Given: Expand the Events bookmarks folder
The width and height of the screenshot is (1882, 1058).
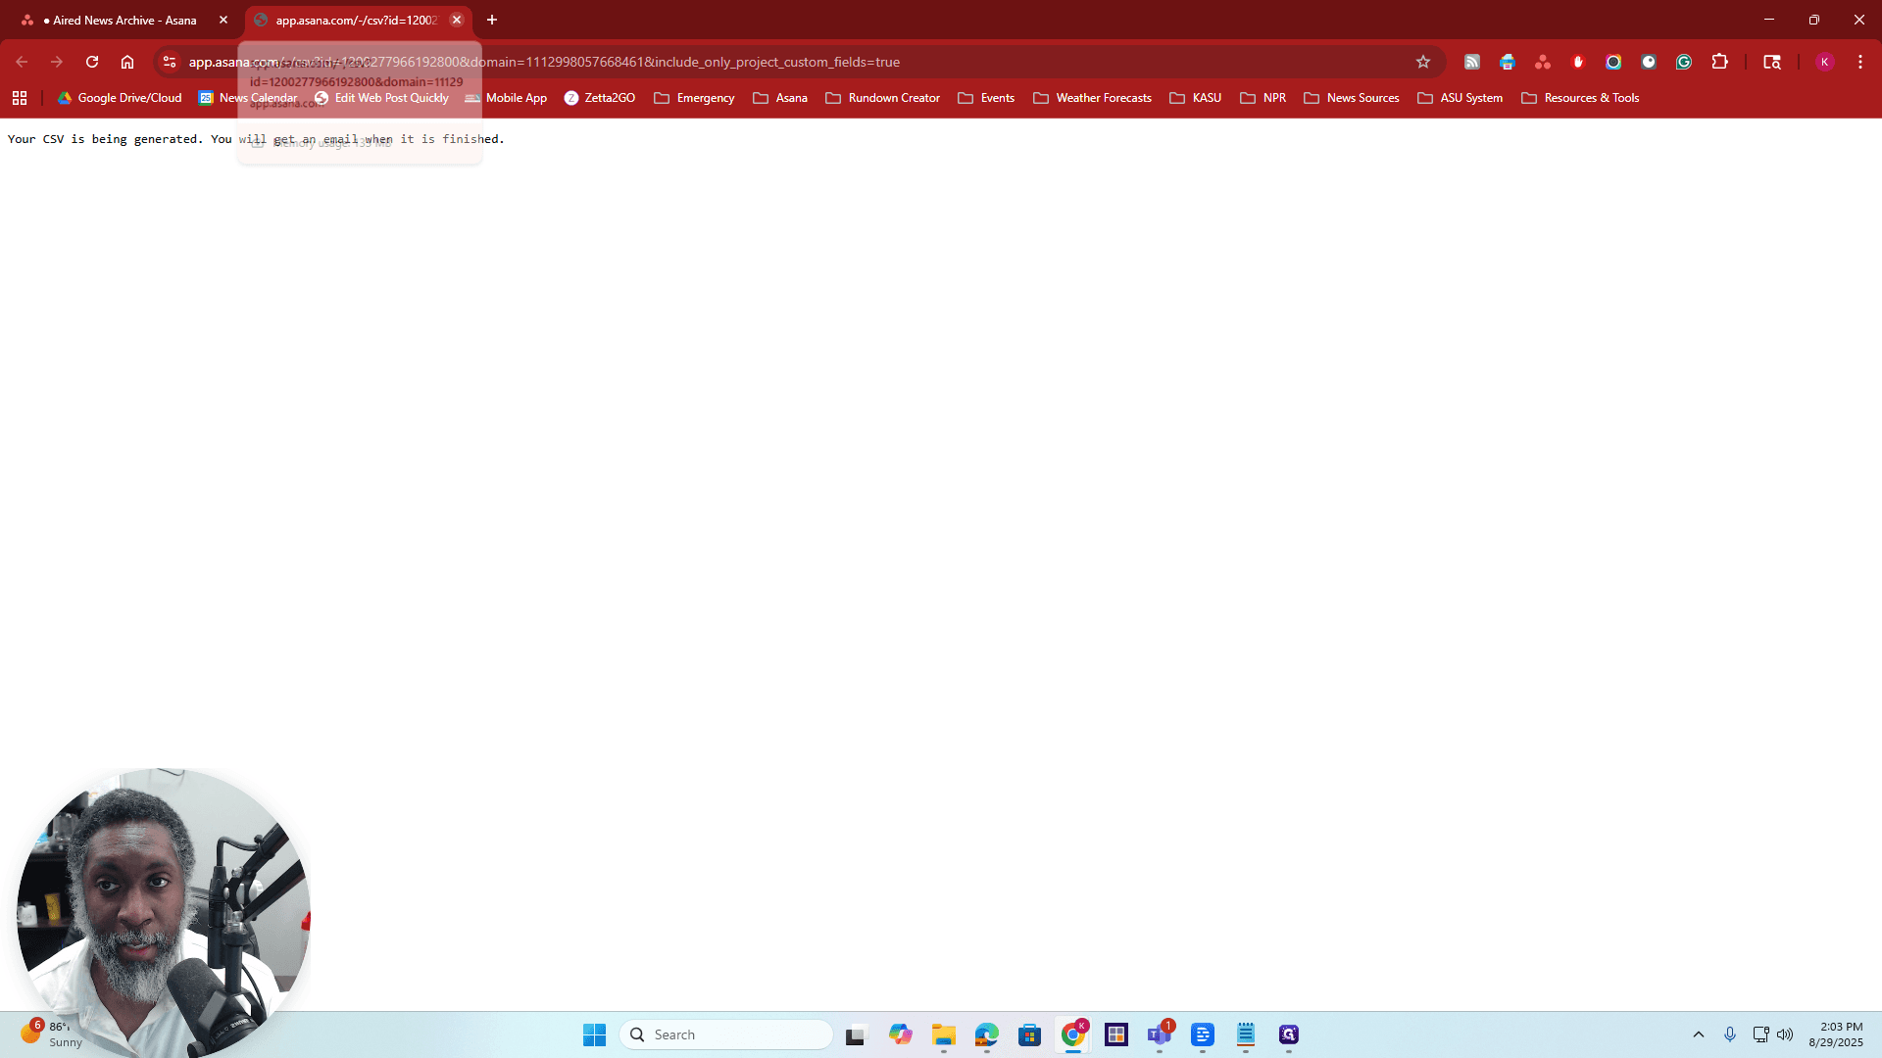Looking at the screenshot, I should [986, 98].
